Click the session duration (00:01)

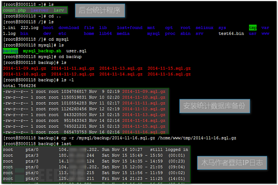coord(176,156)
